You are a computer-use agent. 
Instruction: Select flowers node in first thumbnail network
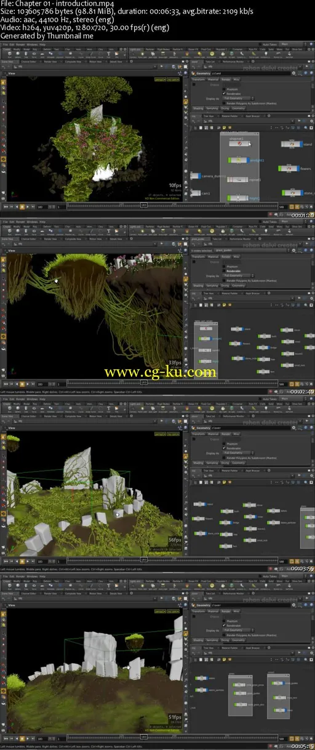pos(289,169)
